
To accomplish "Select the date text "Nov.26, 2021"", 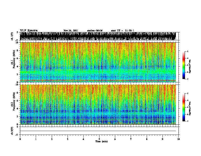I will point(71,31).
